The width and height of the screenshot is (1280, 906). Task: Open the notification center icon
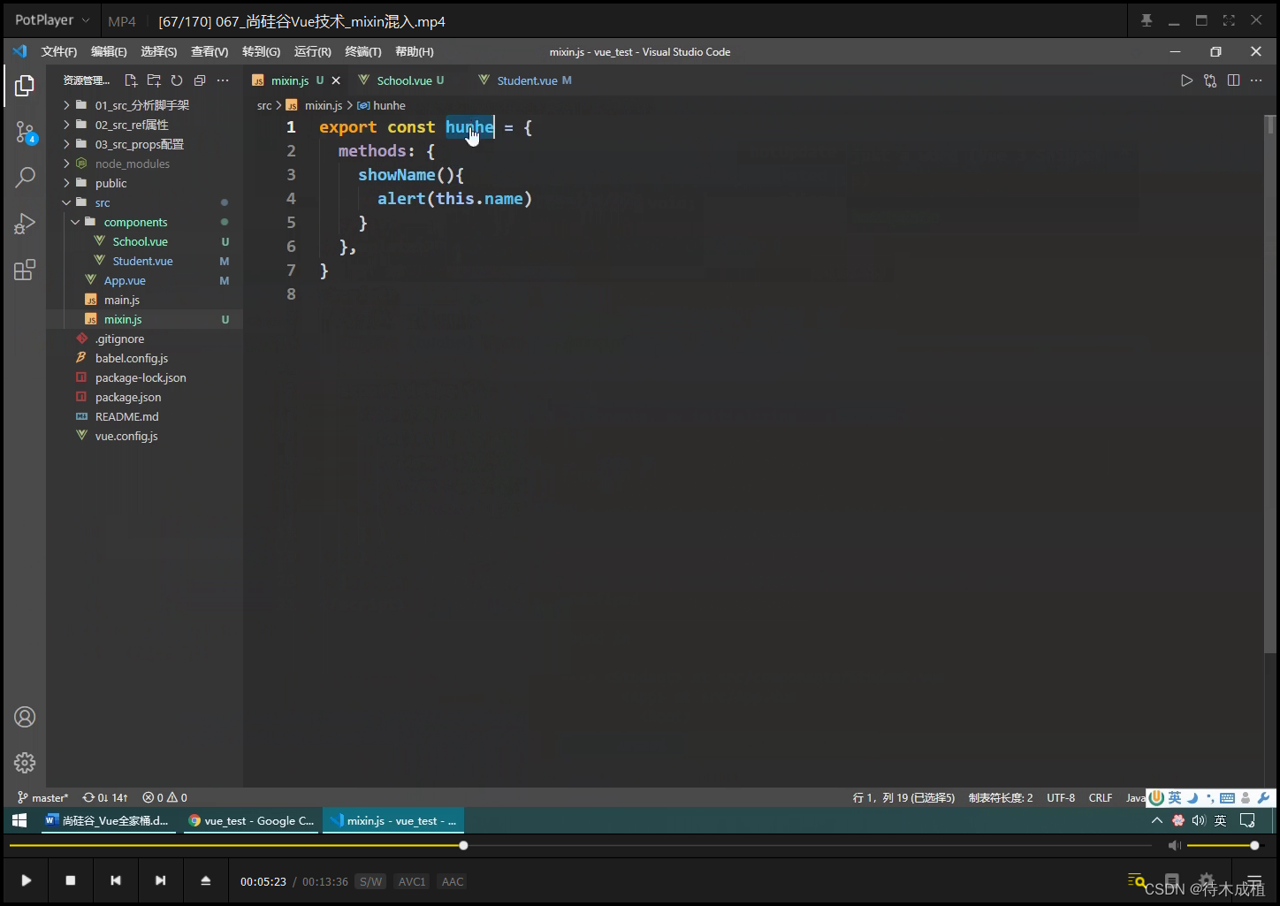(1247, 820)
